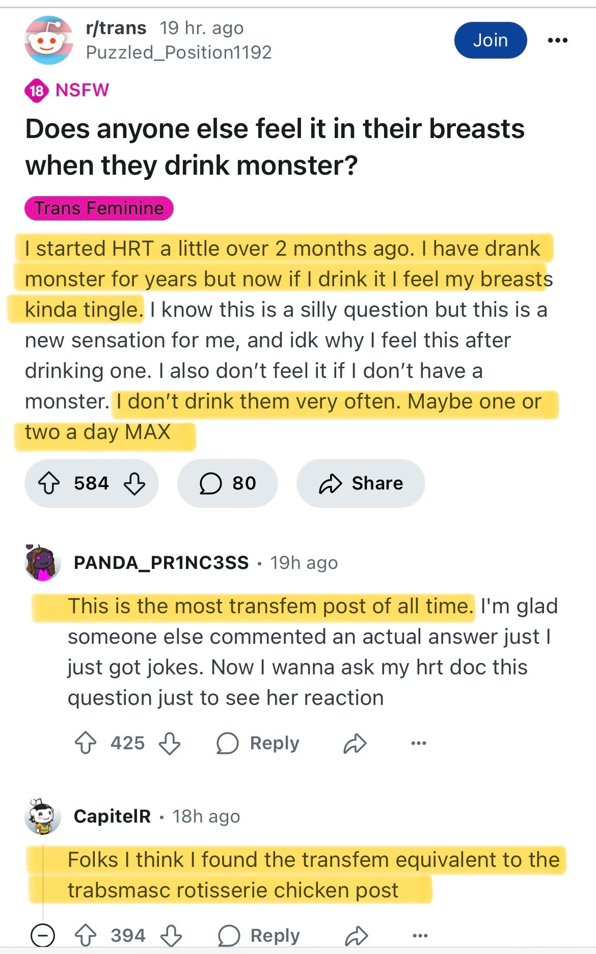Open PANDA_PR1NC3SS's avatar profile
Viewport: 596px width, 954px height.
pyautogui.click(x=43, y=563)
